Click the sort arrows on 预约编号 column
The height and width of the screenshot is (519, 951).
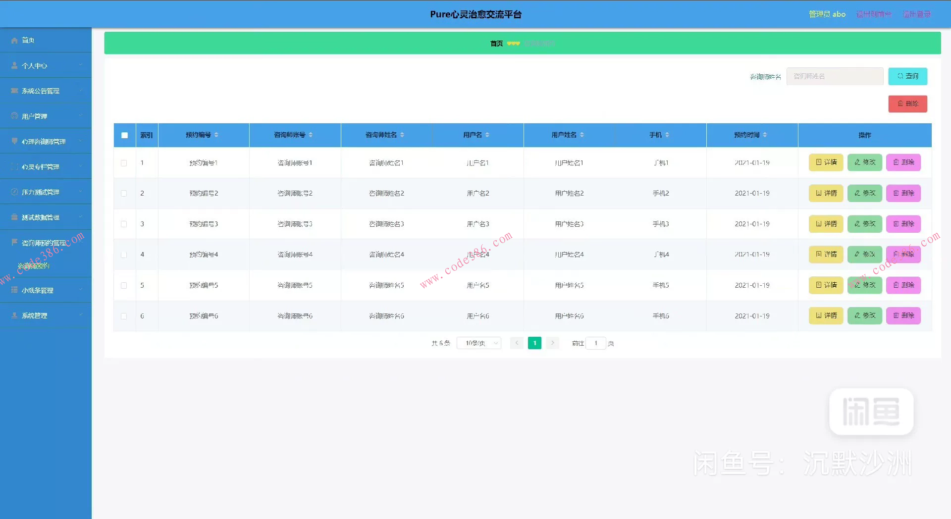pyautogui.click(x=216, y=135)
